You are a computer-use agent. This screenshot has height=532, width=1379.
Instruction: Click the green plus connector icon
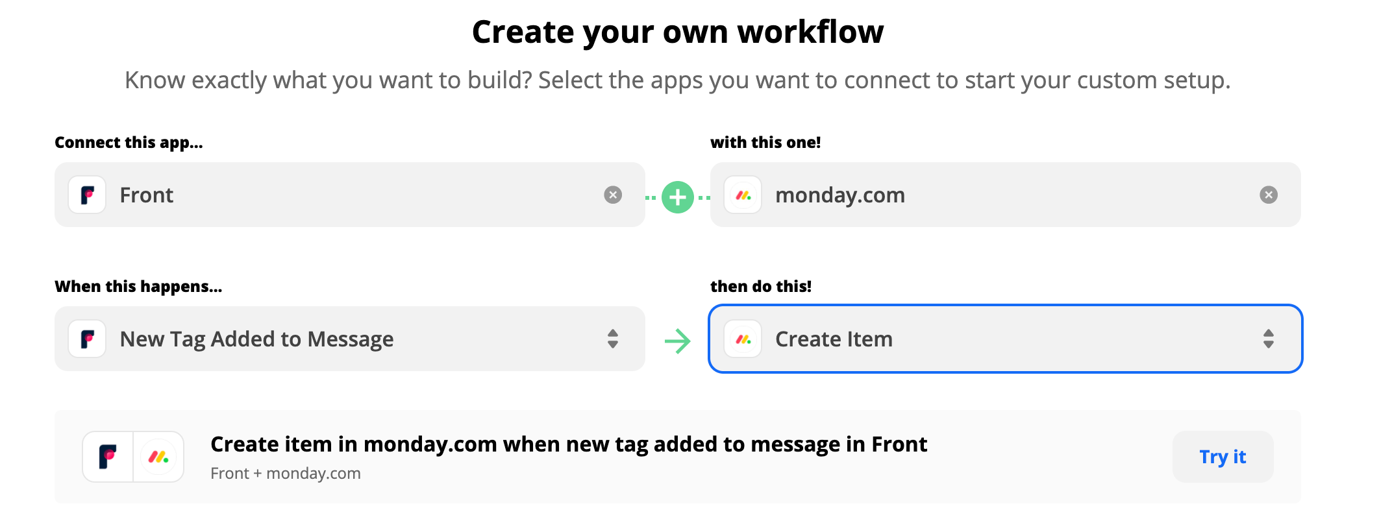coord(678,197)
